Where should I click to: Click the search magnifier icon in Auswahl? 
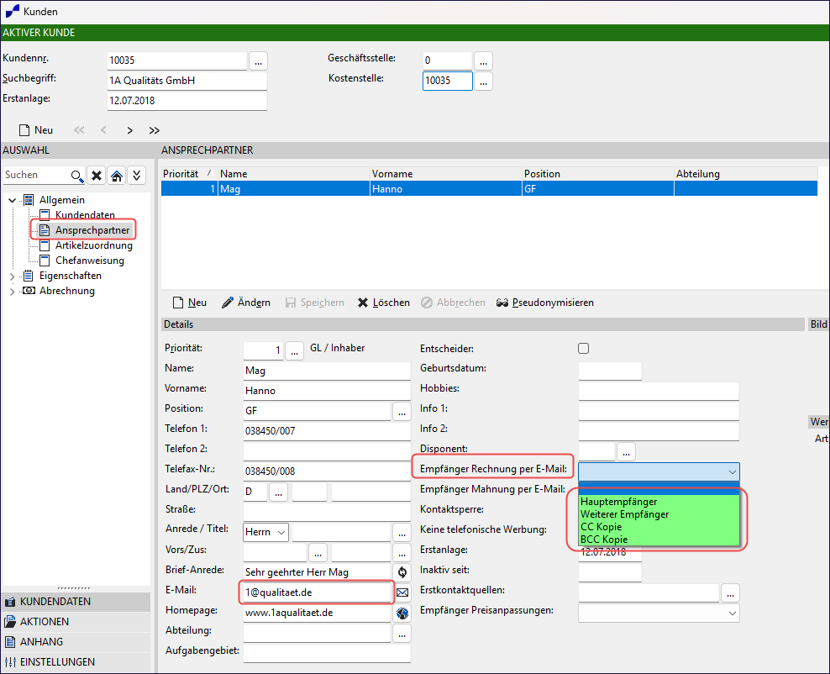(76, 176)
